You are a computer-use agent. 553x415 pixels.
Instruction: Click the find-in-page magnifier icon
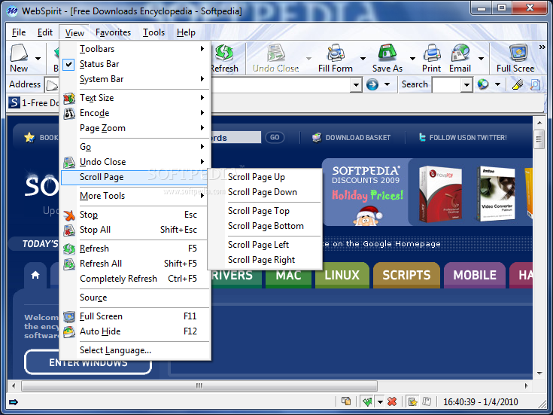pyautogui.click(x=535, y=84)
